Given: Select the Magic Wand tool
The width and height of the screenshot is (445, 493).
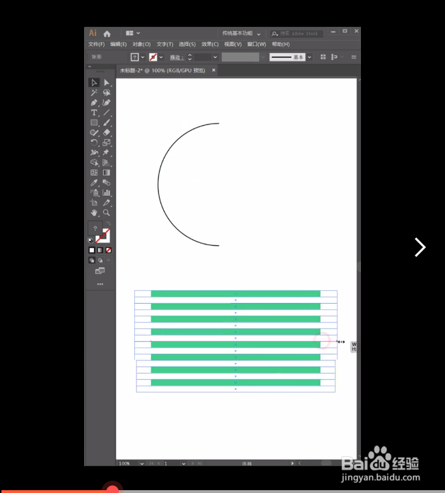Looking at the screenshot, I should click(94, 93).
